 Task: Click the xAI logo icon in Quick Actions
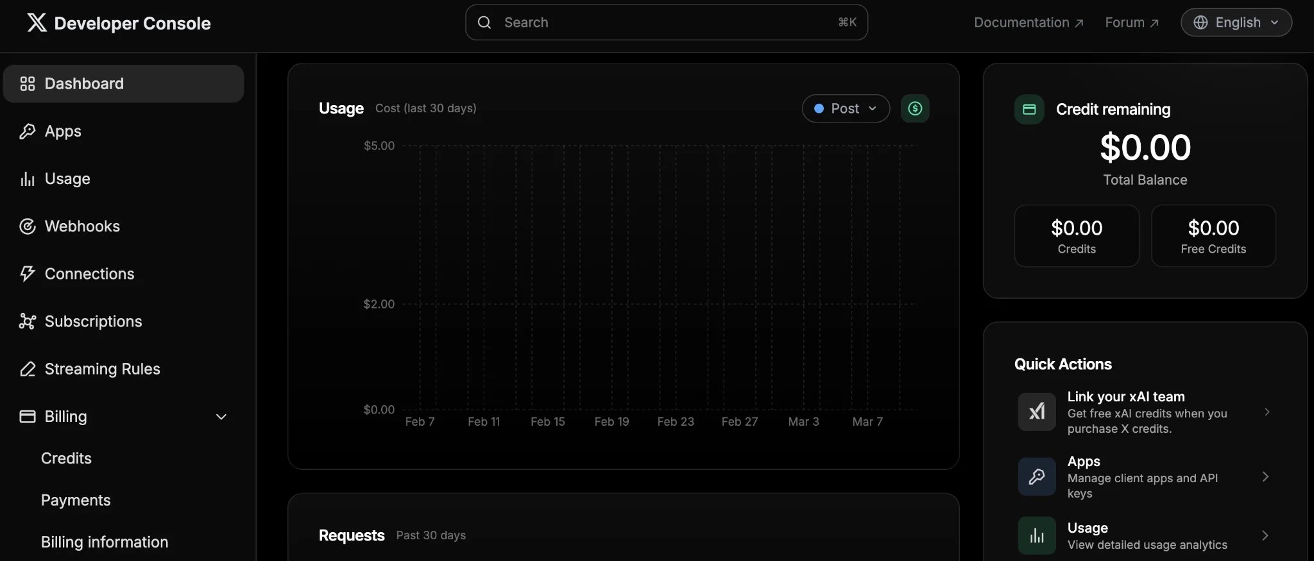click(x=1037, y=412)
